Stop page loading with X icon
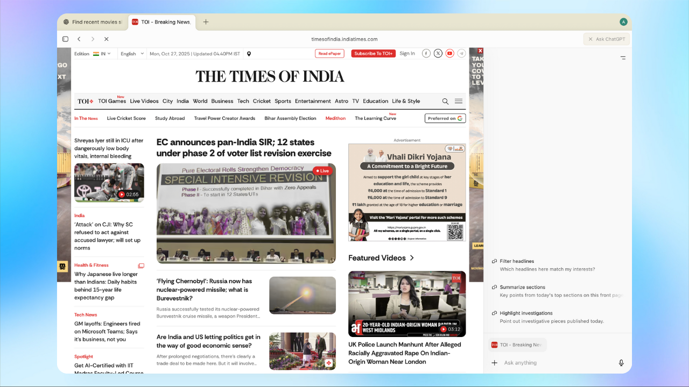689x387 pixels. point(106,39)
